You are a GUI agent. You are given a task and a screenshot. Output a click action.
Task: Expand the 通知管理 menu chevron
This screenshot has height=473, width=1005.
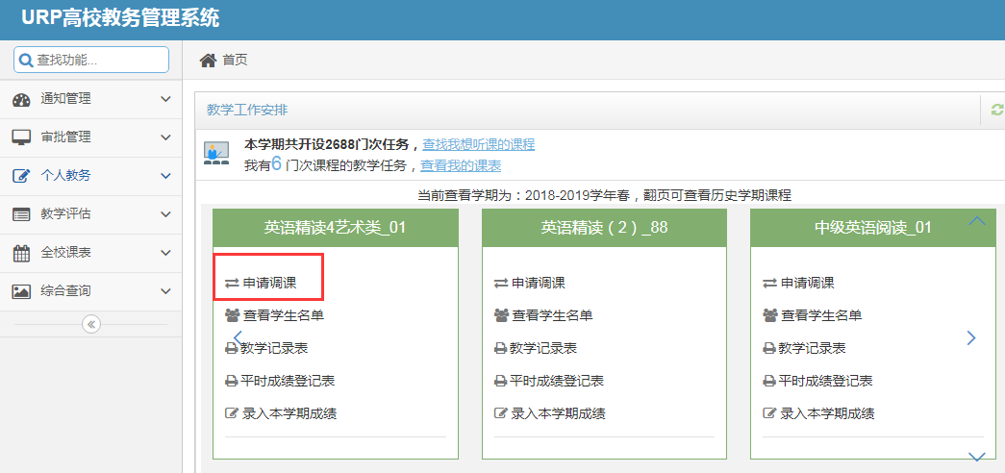pyautogui.click(x=165, y=99)
